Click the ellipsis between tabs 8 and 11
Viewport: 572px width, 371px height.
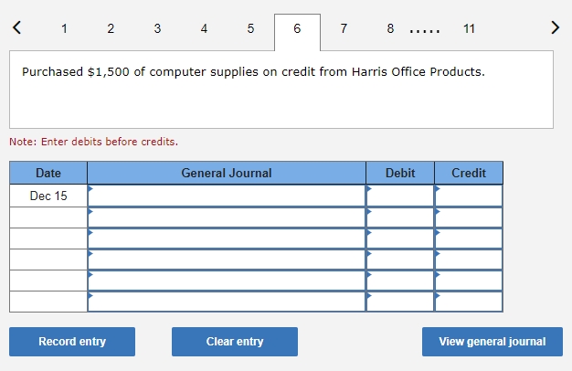(425, 31)
